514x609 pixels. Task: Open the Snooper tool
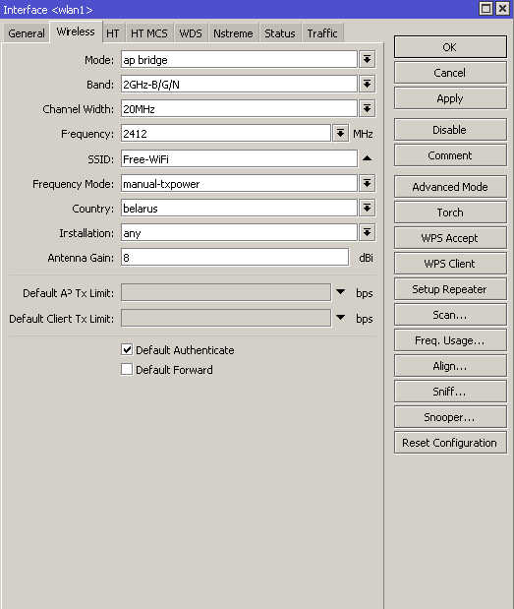point(450,417)
